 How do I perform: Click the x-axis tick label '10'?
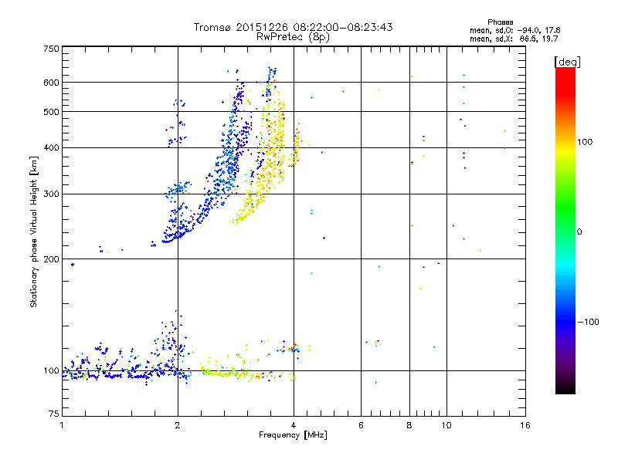coord(447,425)
